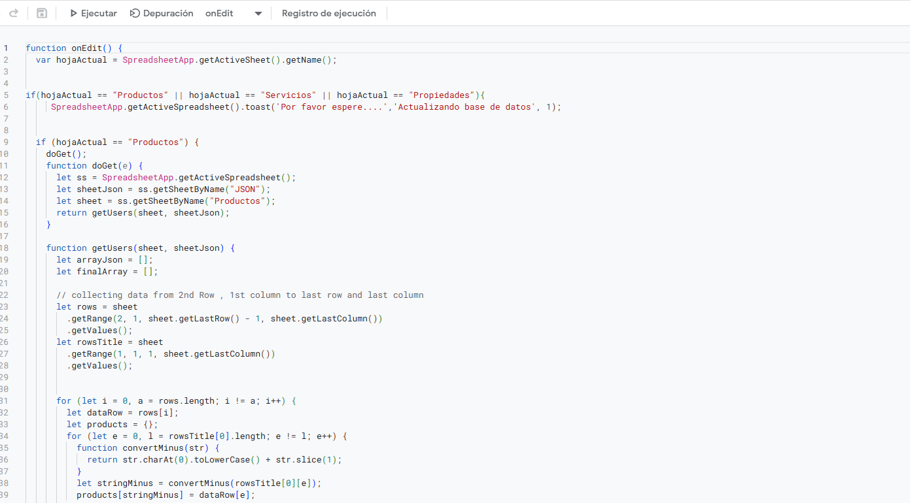Click 'let arrayJson = [];' line
This screenshot has height=503, width=910.
pos(105,260)
